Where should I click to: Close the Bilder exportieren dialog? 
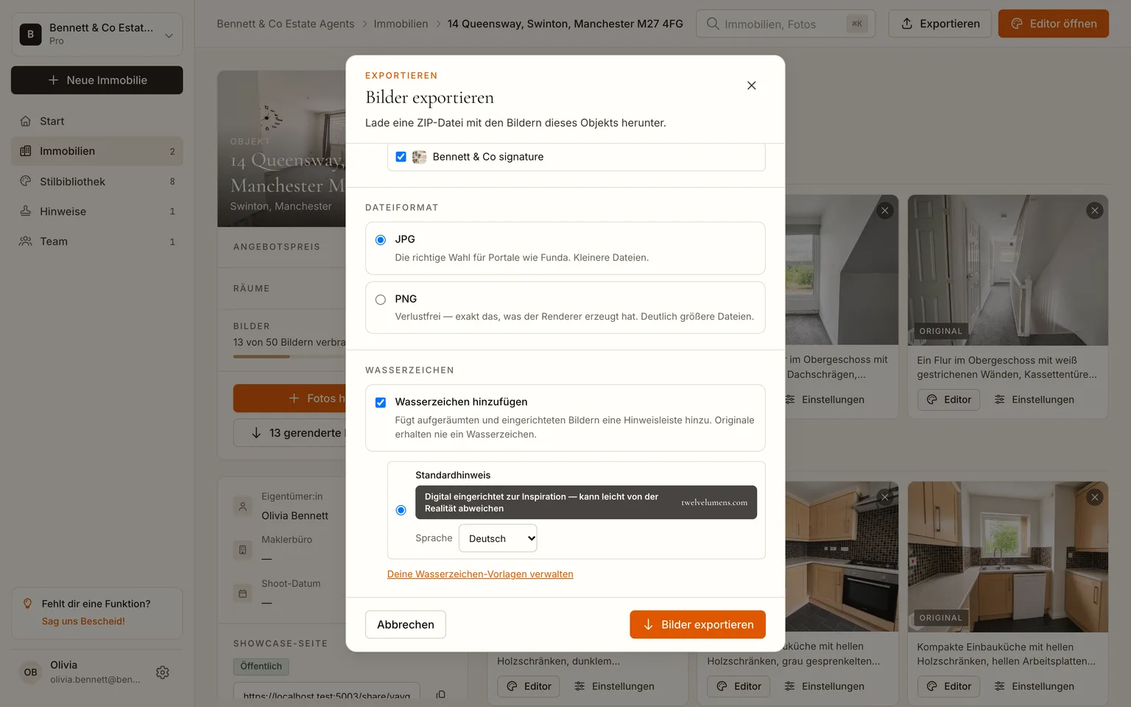pos(751,85)
